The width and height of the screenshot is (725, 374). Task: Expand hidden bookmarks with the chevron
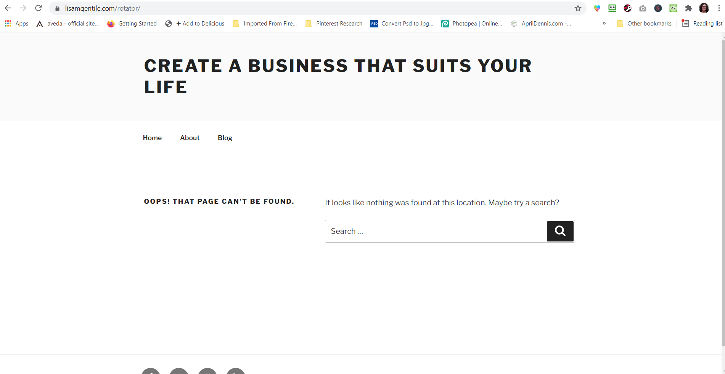click(604, 24)
